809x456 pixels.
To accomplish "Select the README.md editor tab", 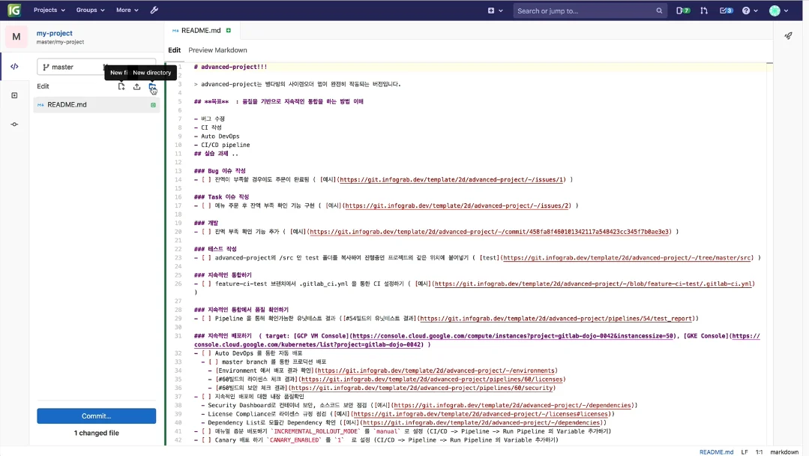I will (200, 31).
